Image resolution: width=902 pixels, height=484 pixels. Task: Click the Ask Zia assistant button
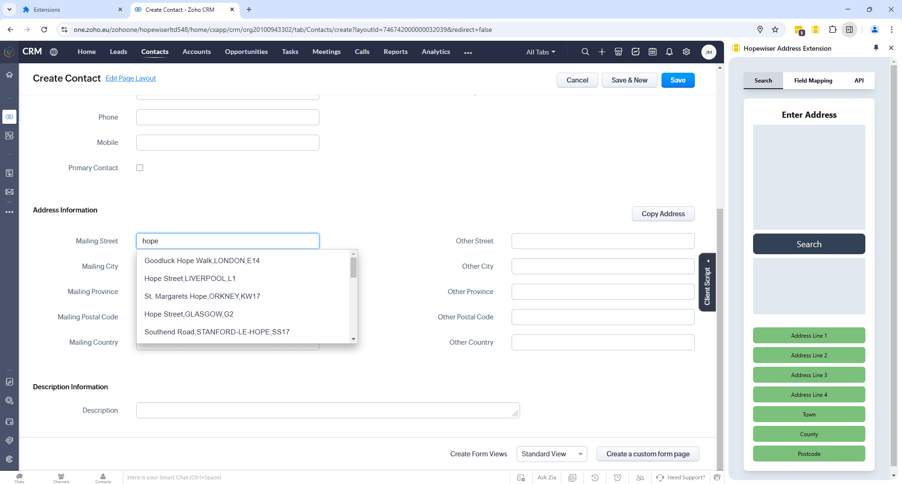tap(546, 477)
